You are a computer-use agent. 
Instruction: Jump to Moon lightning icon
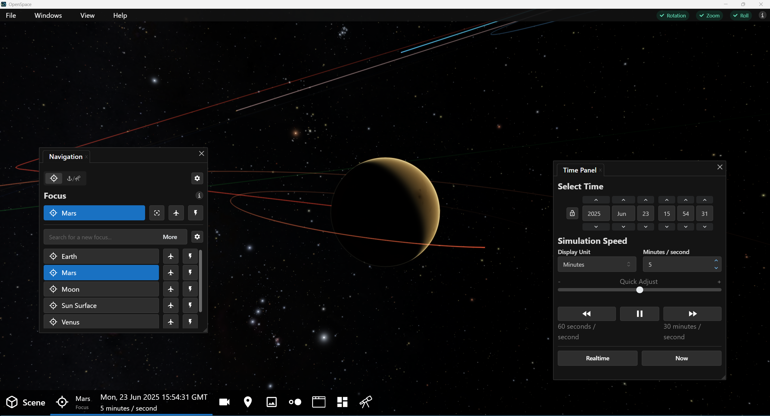pos(190,289)
